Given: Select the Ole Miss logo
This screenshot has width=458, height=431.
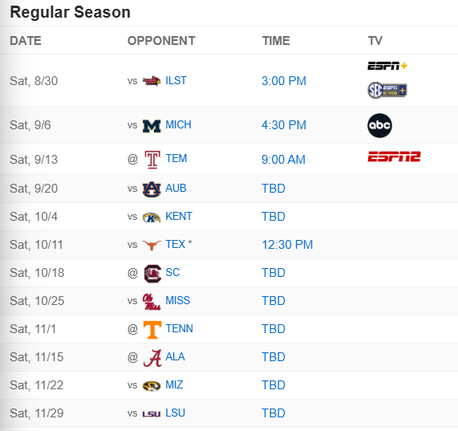Looking at the screenshot, I should pyautogui.click(x=152, y=302).
